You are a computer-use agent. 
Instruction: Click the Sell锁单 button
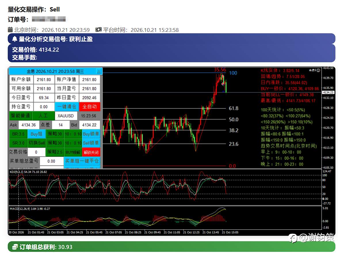point(91,143)
